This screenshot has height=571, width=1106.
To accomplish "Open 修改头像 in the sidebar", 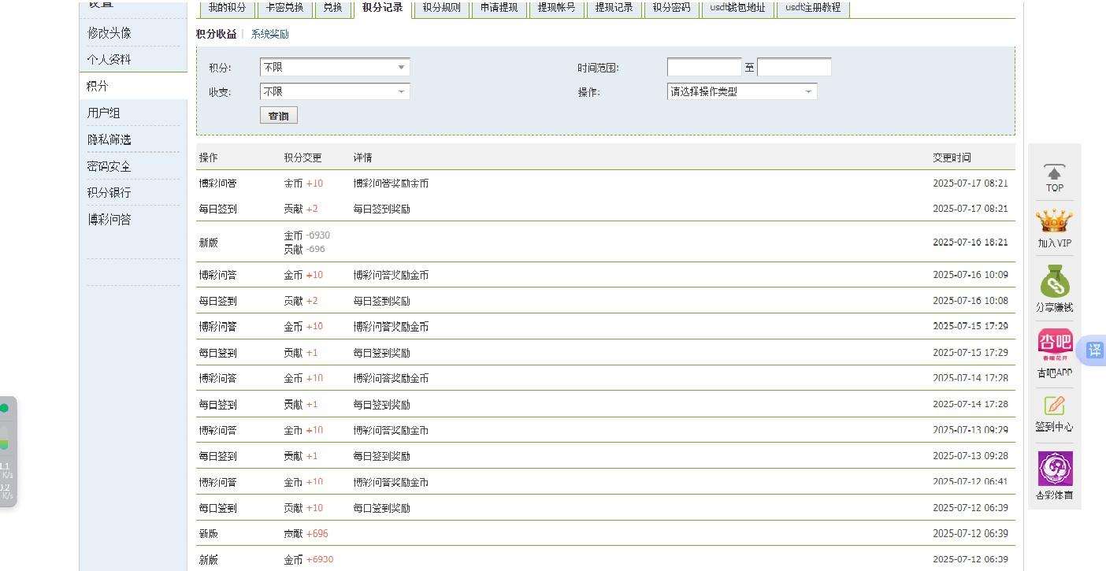I will 109,33.
